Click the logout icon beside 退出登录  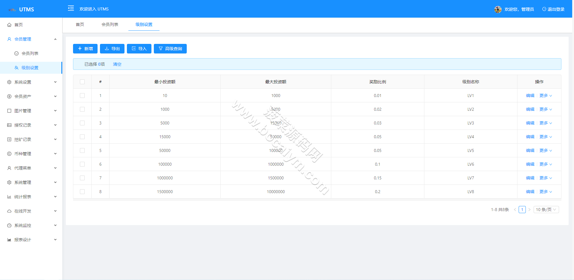(544, 9)
